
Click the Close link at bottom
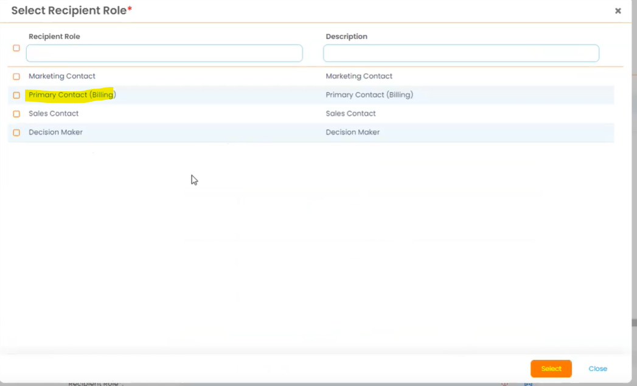click(x=597, y=369)
